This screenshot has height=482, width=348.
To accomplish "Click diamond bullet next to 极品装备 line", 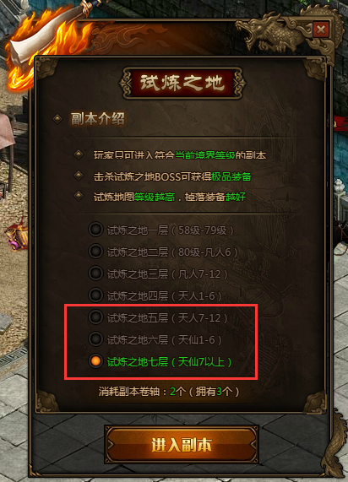I will [79, 176].
